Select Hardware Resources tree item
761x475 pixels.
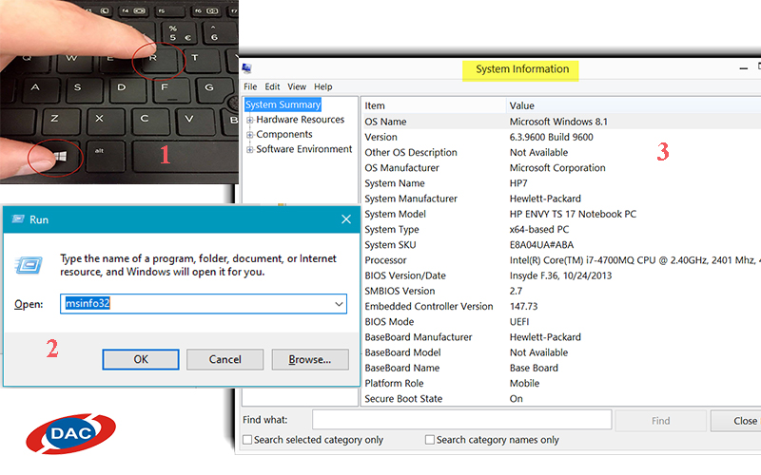(300, 120)
